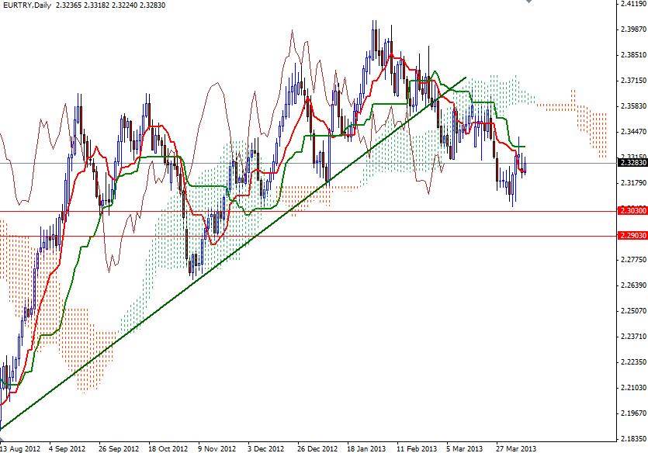Select the date label 13 Aug 2012
648x453 pixels.
[22, 448]
